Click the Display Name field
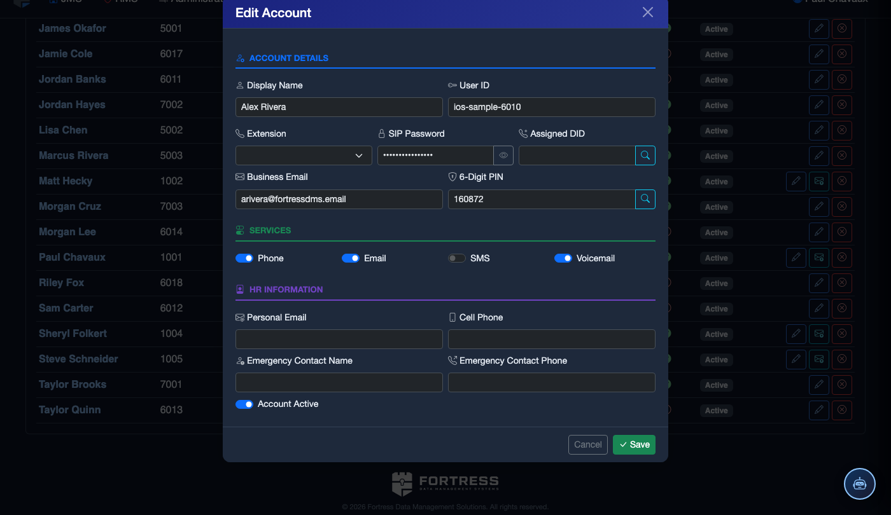891x515 pixels. (339, 107)
